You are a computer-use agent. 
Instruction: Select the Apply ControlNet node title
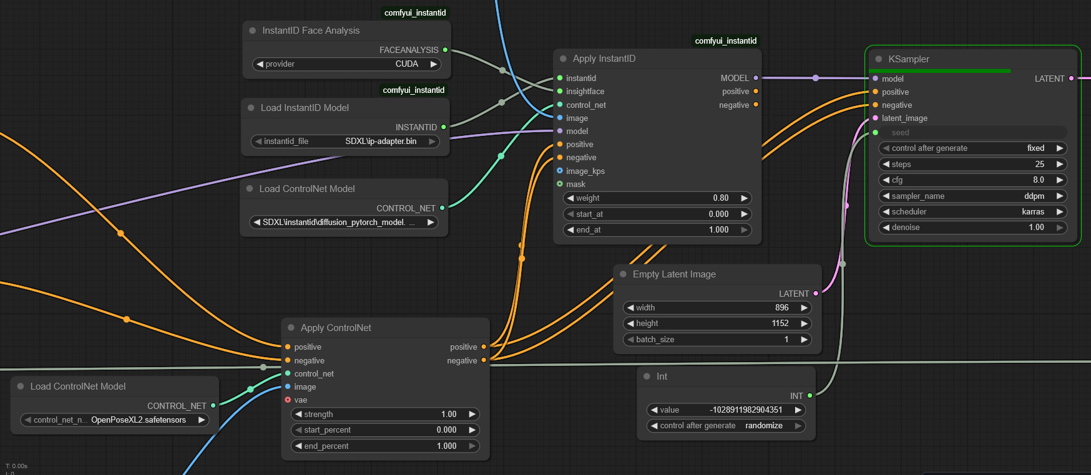coord(336,328)
